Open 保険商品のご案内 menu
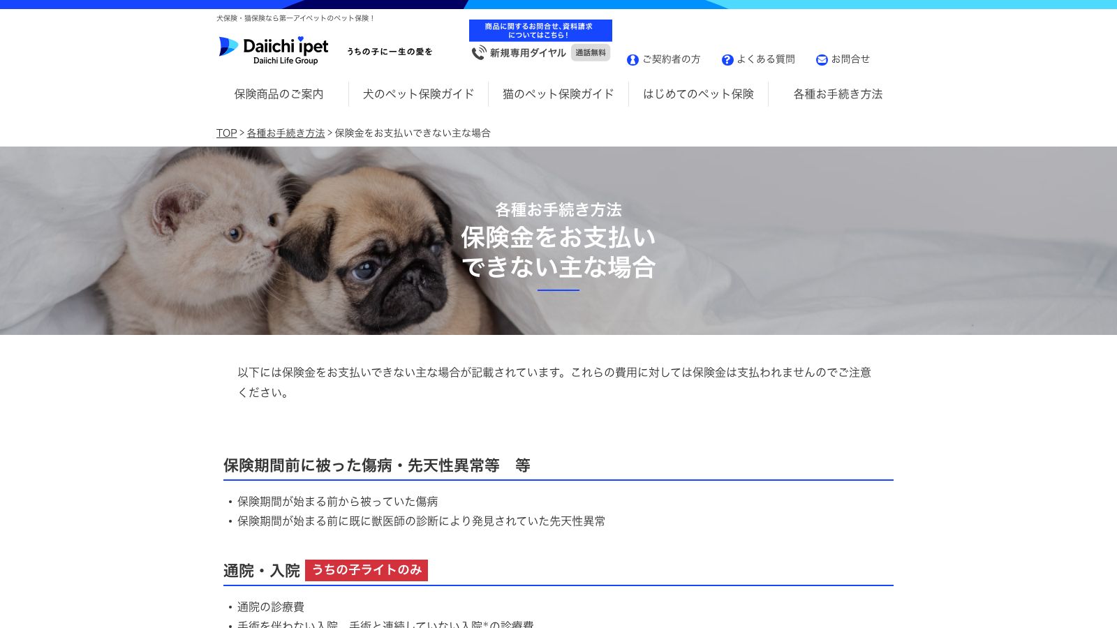Viewport: 1117px width, 628px height. [x=279, y=94]
